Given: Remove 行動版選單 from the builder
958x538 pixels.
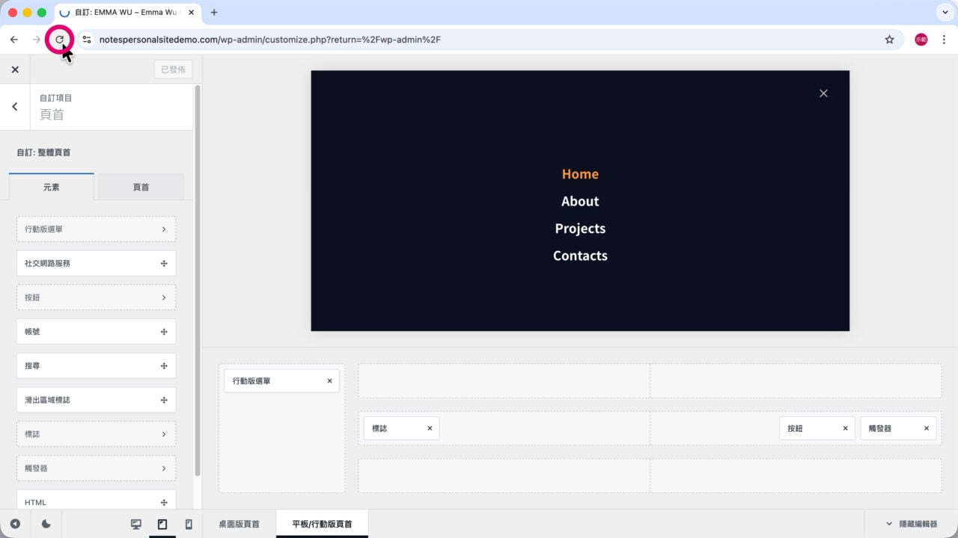Looking at the screenshot, I should click(329, 381).
